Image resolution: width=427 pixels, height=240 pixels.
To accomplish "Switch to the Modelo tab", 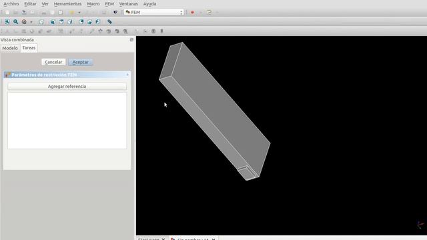I will tap(10, 48).
